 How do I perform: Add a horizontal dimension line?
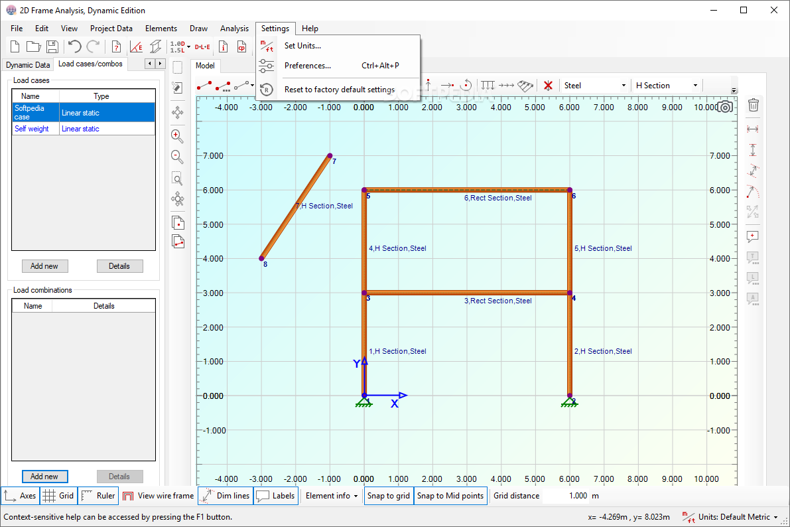click(753, 129)
